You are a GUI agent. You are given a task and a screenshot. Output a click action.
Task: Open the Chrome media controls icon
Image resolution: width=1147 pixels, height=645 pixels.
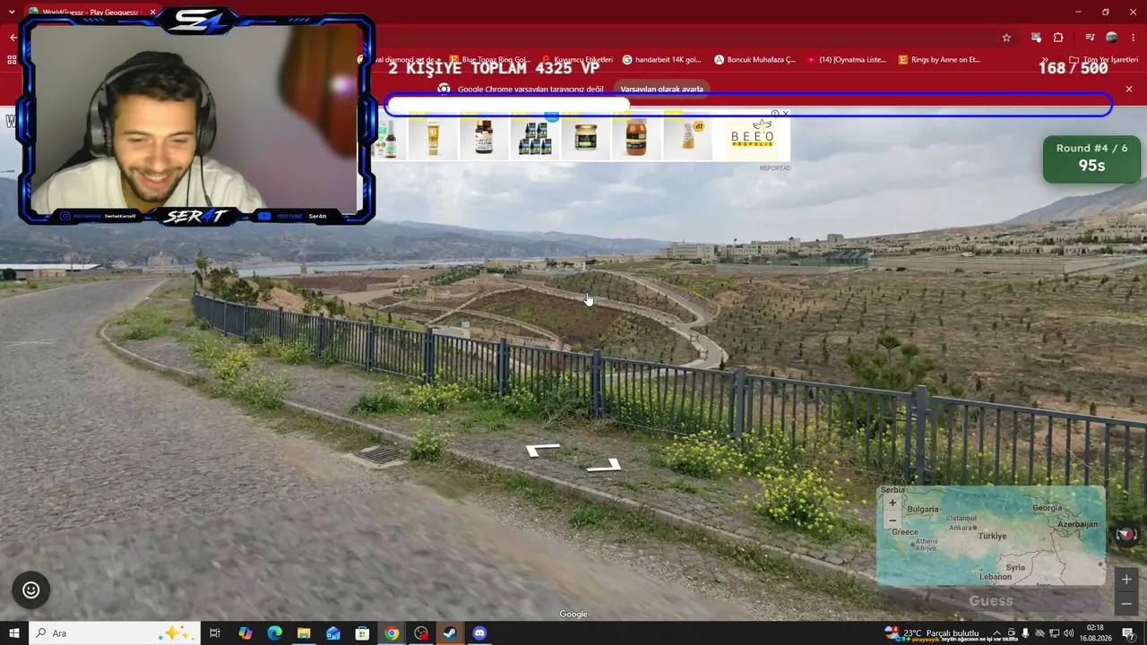tap(1090, 38)
